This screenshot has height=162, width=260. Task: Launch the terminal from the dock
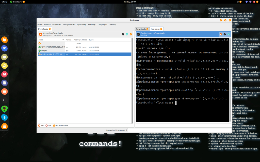(x=5, y=100)
